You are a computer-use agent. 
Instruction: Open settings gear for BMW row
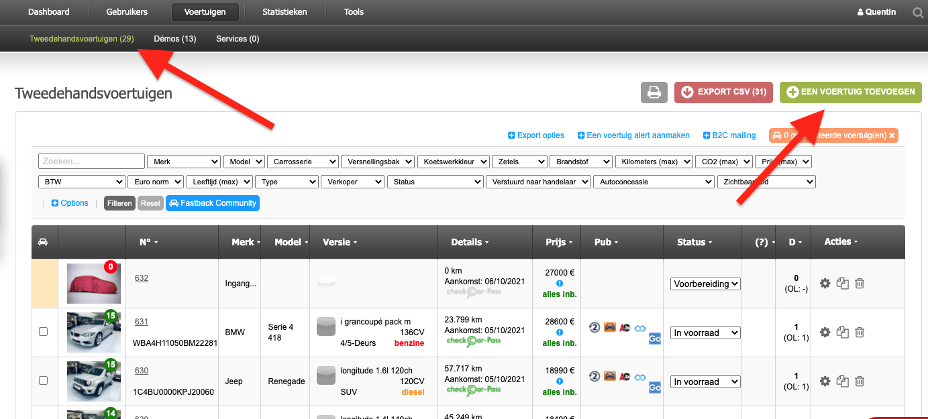click(x=825, y=333)
